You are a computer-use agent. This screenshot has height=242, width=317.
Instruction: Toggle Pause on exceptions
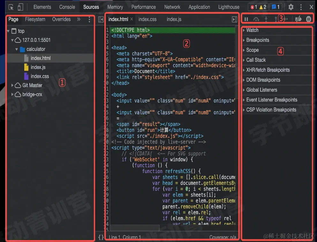click(x=308, y=19)
